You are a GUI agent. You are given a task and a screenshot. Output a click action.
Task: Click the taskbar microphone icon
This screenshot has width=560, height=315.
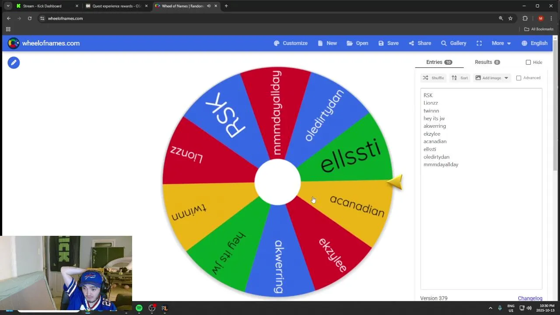pyautogui.click(x=500, y=308)
